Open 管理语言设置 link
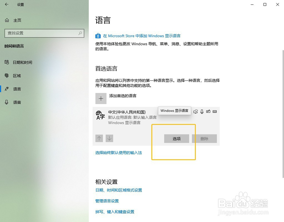284x222 pixels. tap(107, 201)
